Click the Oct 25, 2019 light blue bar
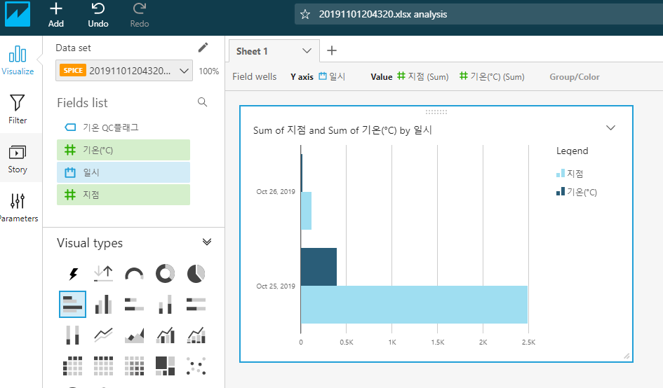The width and height of the screenshot is (663, 388). (414, 305)
